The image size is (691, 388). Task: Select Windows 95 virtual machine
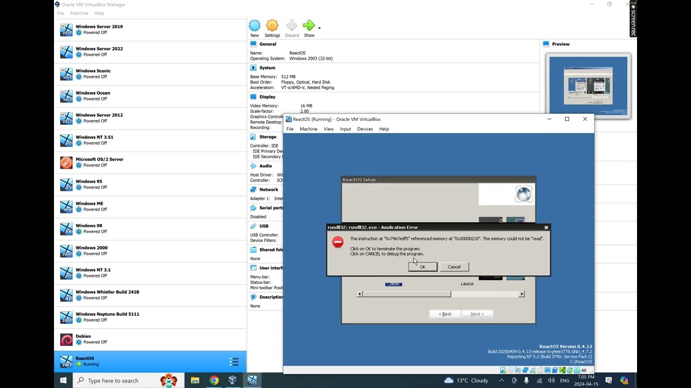pos(150,184)
